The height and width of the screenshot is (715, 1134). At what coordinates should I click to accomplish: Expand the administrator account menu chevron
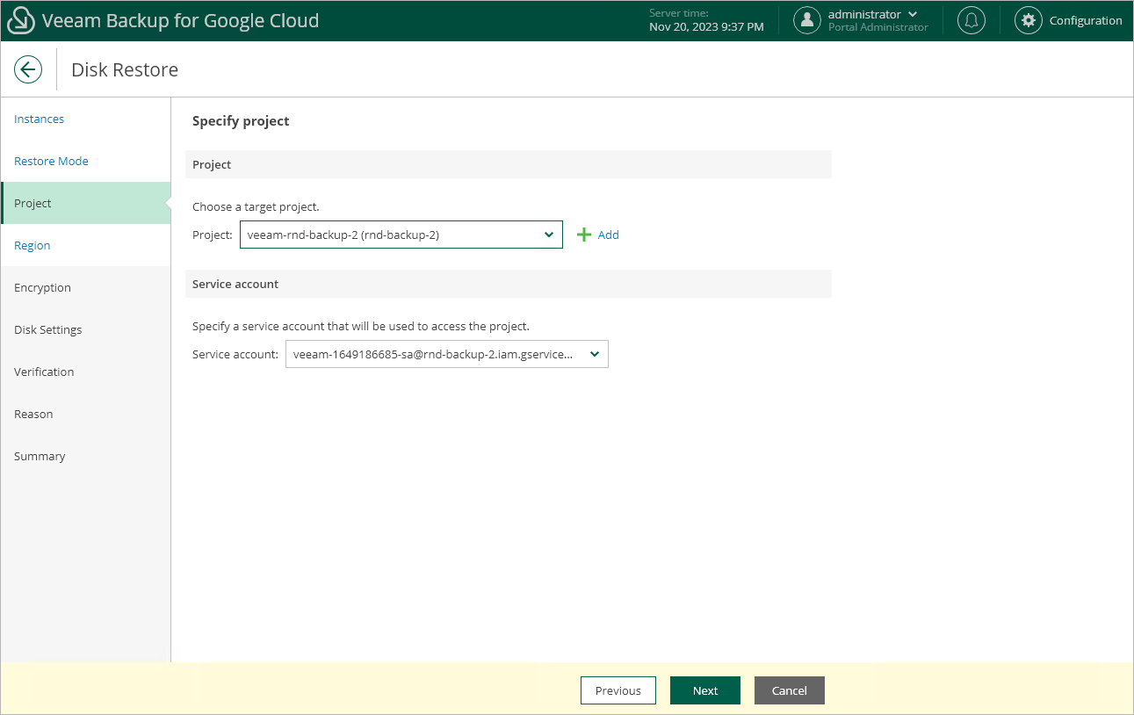[x=913, y=14]
